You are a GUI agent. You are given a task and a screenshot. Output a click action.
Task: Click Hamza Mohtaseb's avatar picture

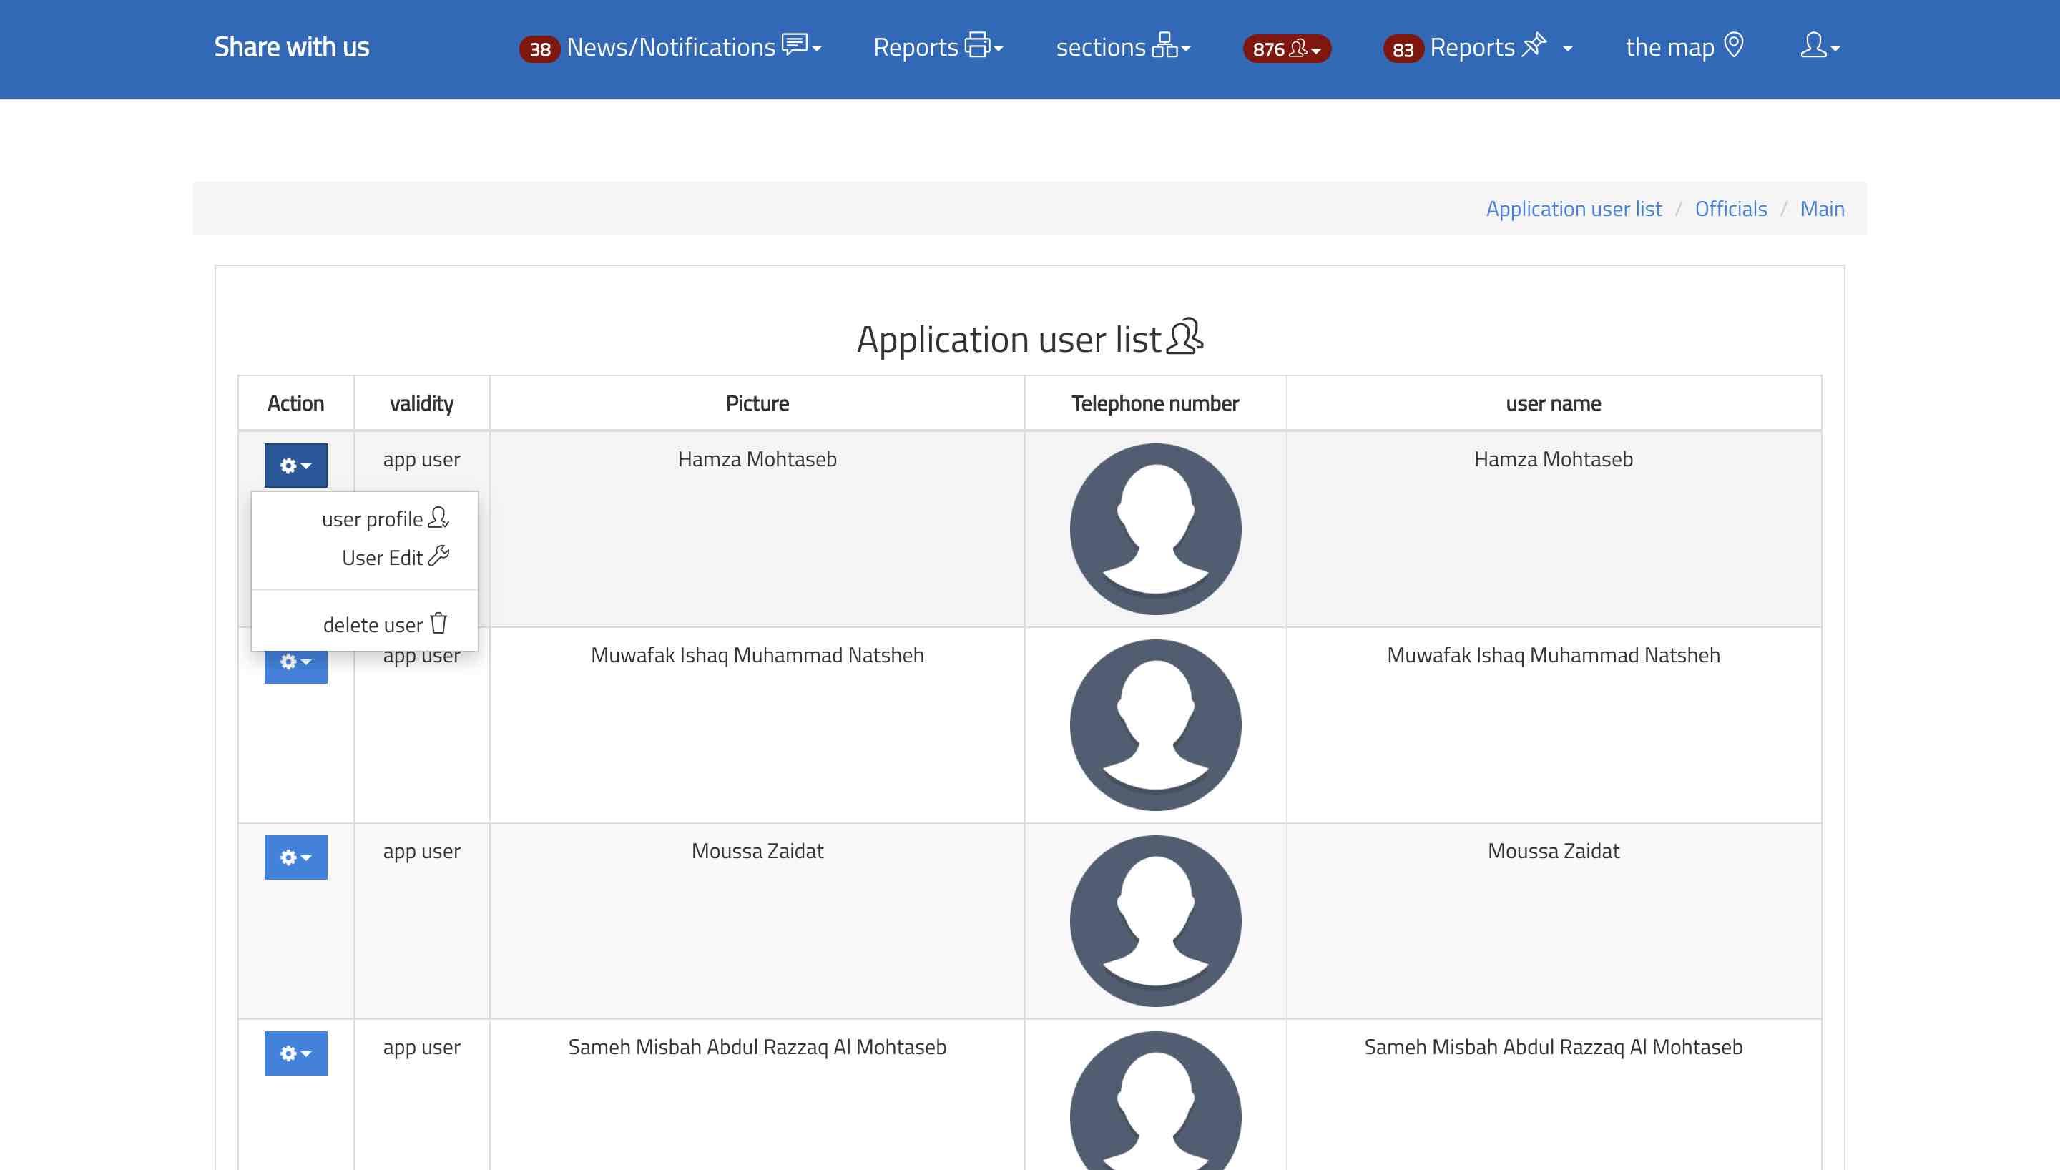point(1154,529)
